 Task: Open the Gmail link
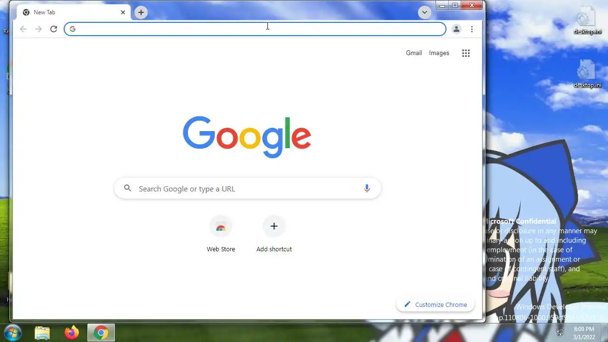pos(414,53)
